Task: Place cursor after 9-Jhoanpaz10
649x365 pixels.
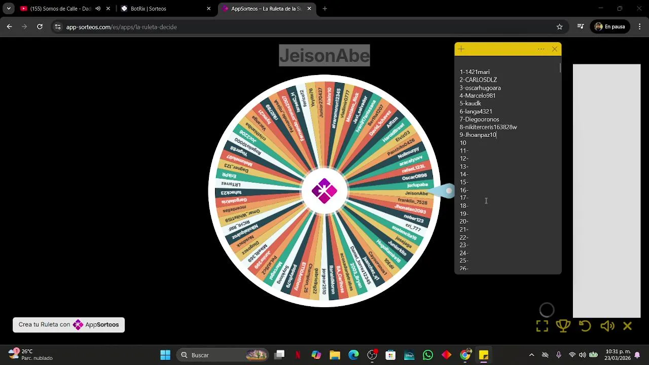Action: pyautogui.click(x=497, y=135)
